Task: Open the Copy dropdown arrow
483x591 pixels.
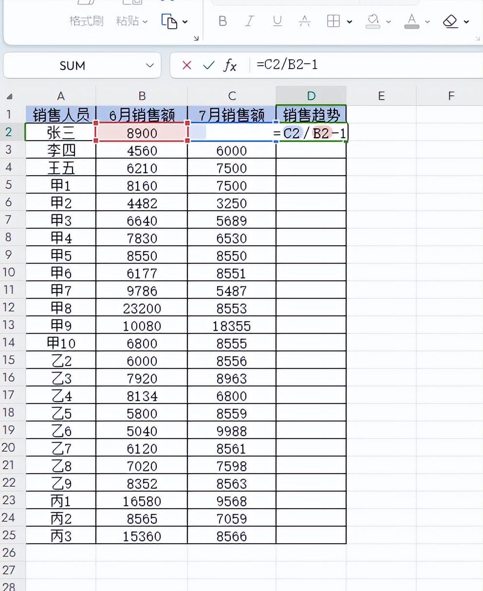Action: pos(185,22)
